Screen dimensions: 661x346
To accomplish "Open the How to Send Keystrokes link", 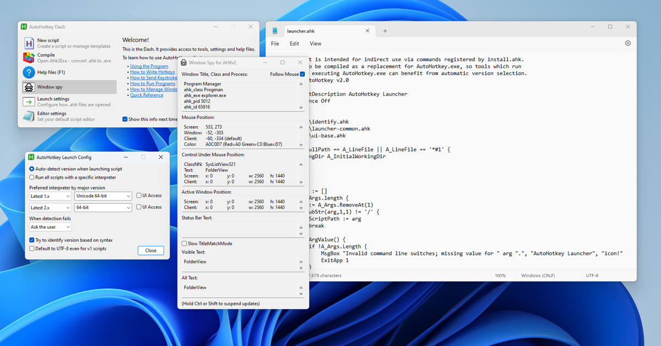I will click(153, 78).
